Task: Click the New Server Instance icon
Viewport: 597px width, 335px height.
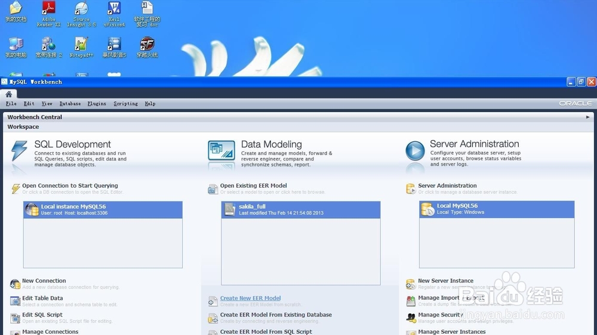Action: (411, 284)
